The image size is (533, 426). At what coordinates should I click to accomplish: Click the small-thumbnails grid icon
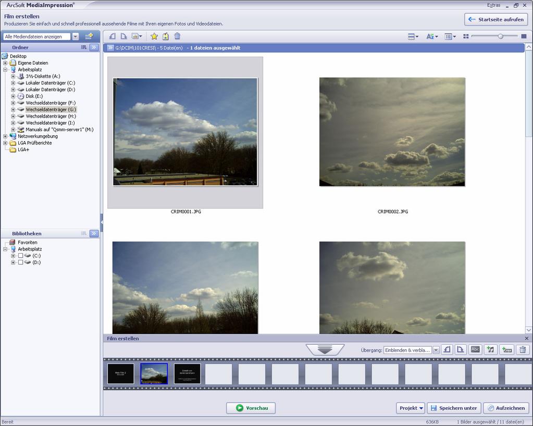[466, 36]
